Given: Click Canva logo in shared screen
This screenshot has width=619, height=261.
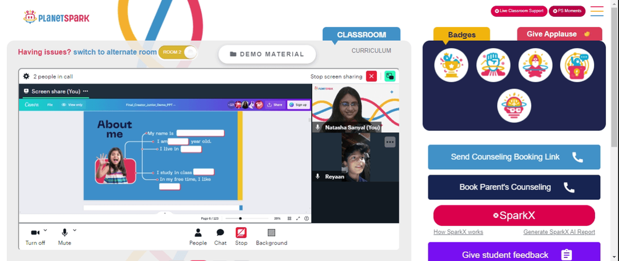Looking at the screenshot, I should (x=31, y=105).
